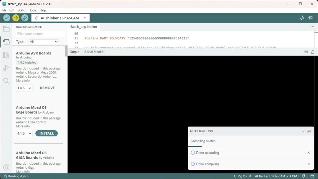Open the Sketchbook folder sidebar icon
Image resolution: width=318 pixels, height=179 pixels.
[6, 29]
